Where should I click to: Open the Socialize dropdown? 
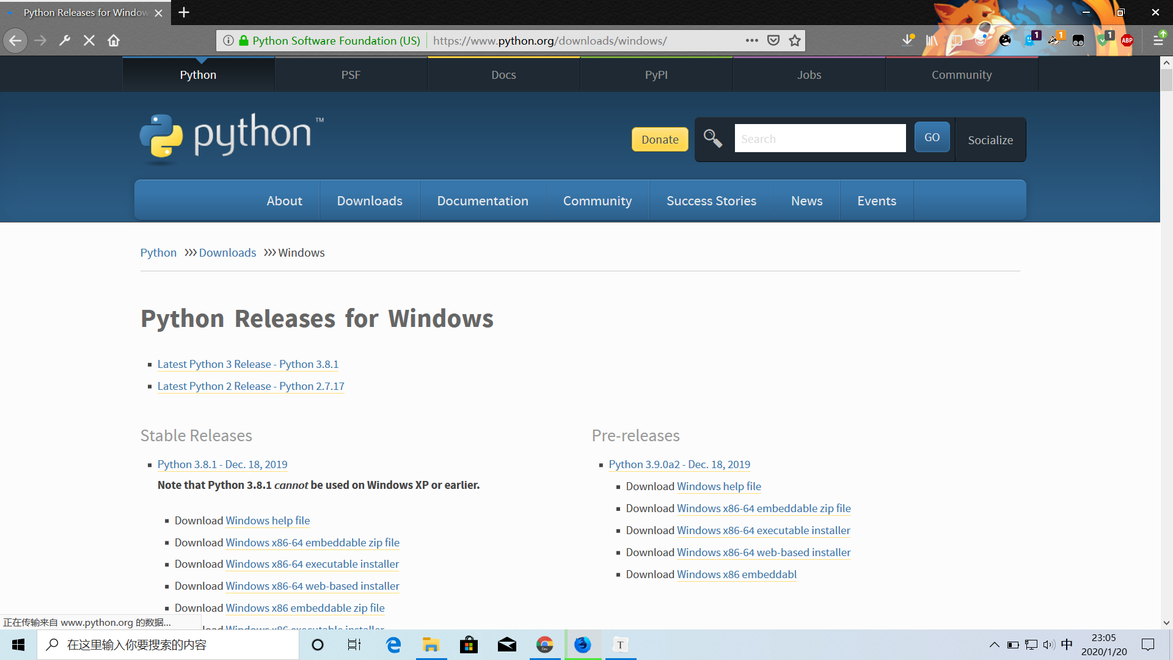(990, 140)
